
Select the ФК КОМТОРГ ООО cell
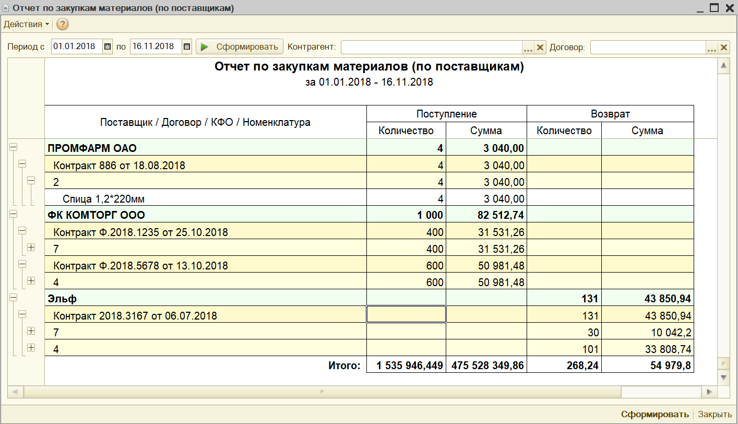[x=206, y=215]
